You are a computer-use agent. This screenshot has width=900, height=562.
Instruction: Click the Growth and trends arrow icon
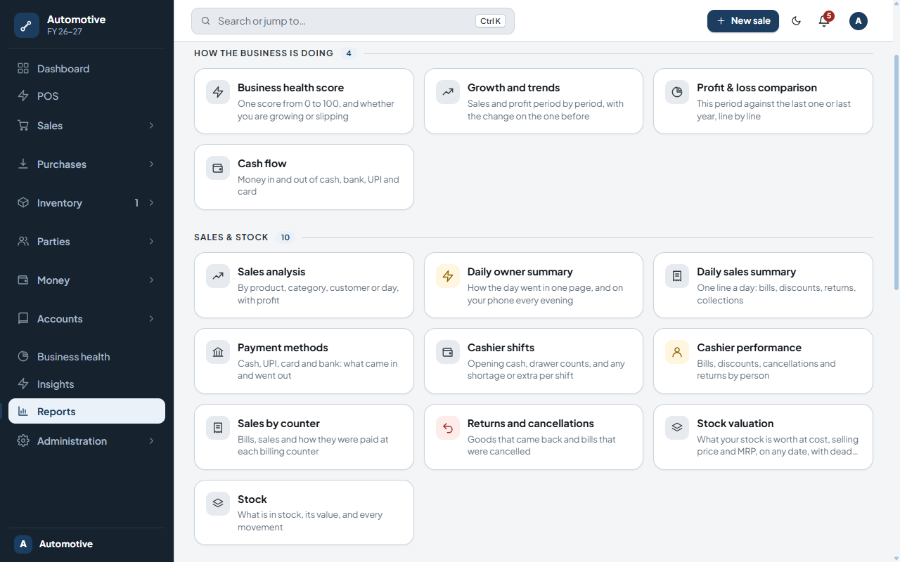(448, 92)
